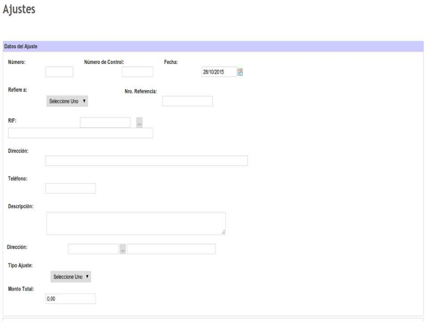Click the short RIF code input
The height and width of the screenshot is (322, 429).
(x=105, y=123)
